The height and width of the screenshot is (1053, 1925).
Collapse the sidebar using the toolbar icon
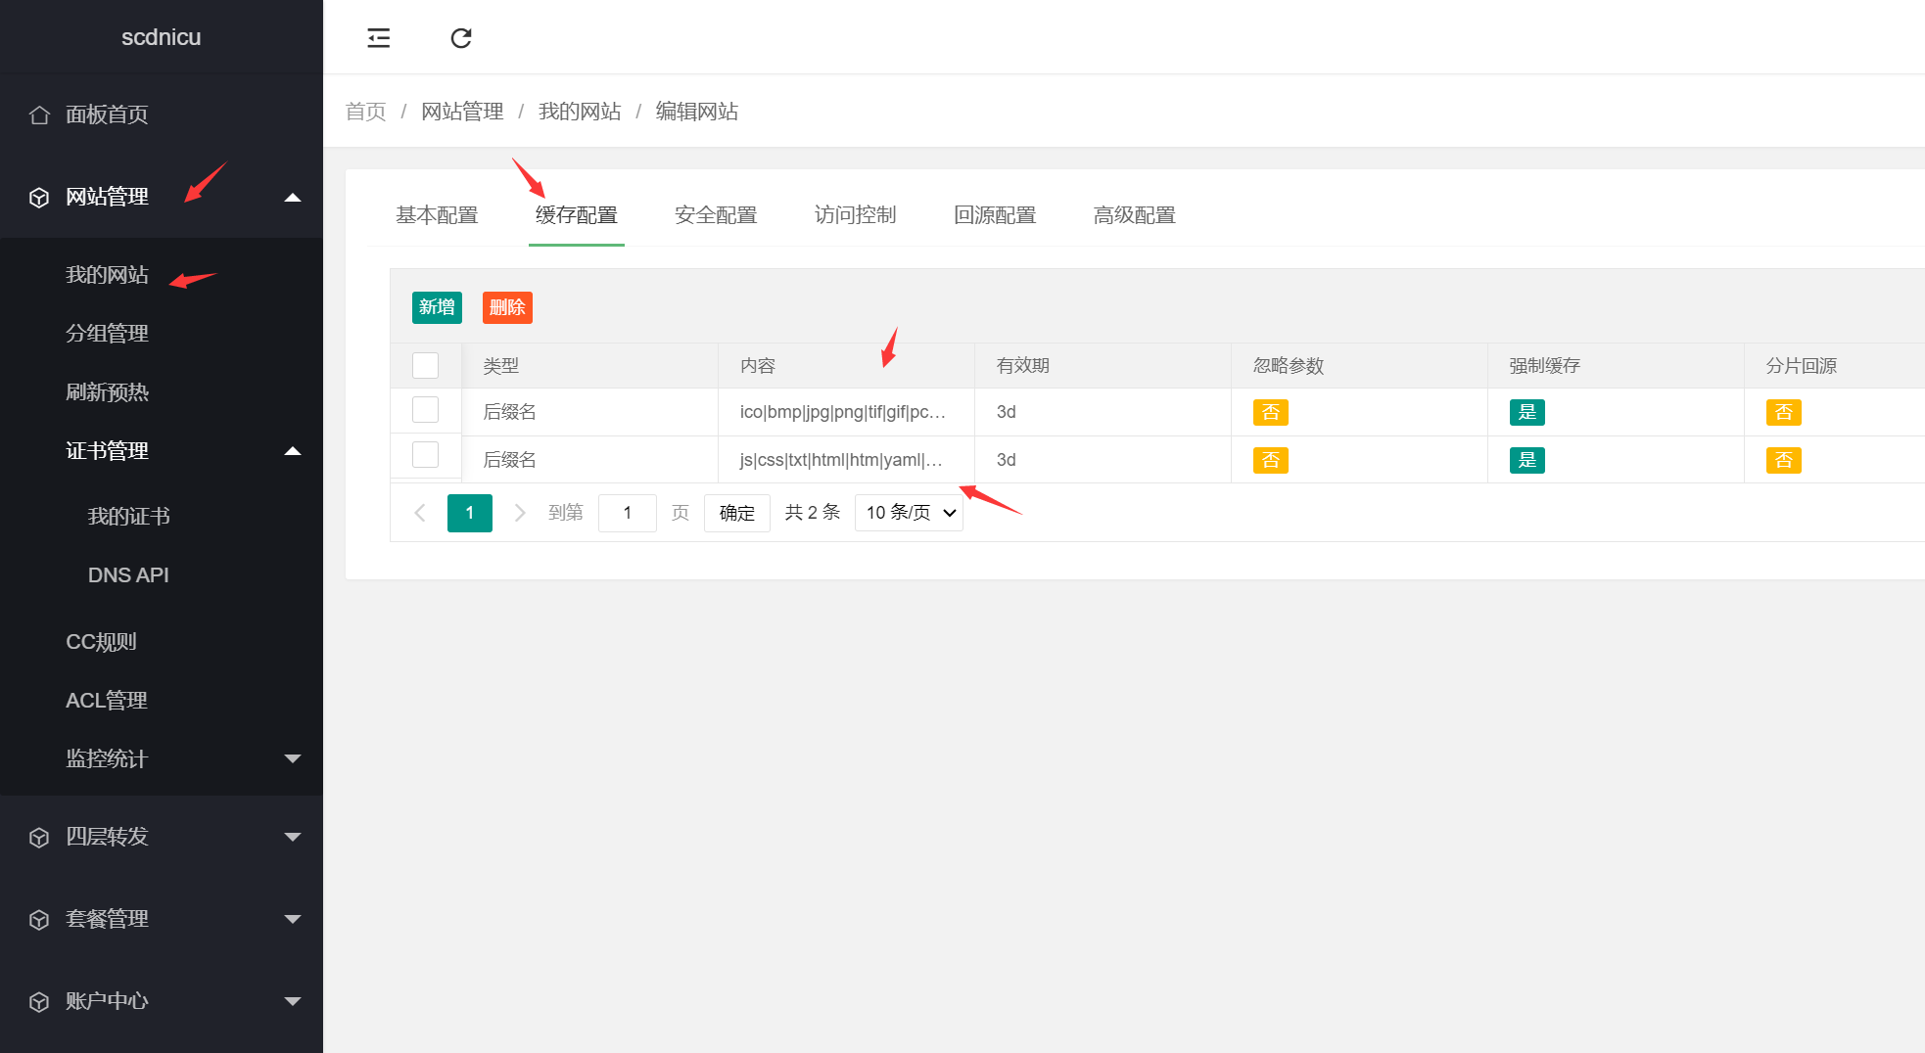[x=378, y=37]
